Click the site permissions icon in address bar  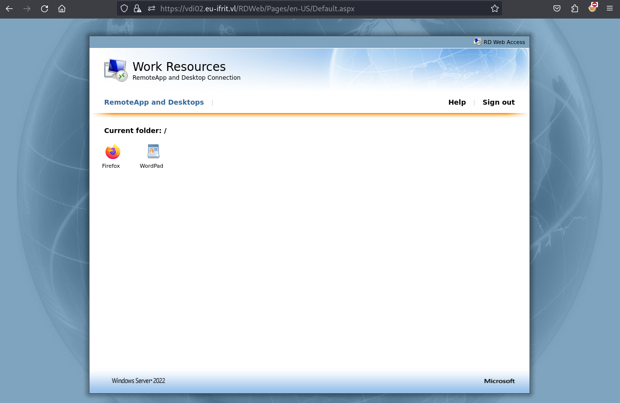click(151, 8)
